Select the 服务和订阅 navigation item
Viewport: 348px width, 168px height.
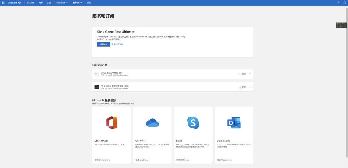tap(78, 3)
